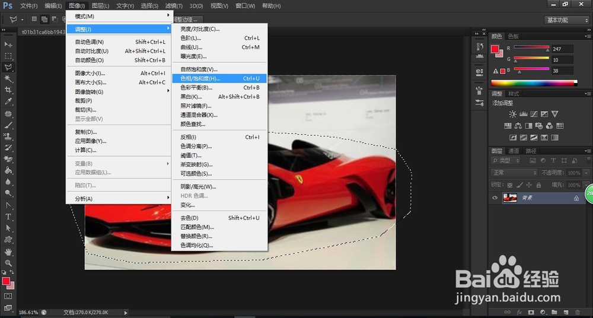Select the Custom Shape tool
The height and width of the screenshot is (318, 593).
click(x=8, y=240)
